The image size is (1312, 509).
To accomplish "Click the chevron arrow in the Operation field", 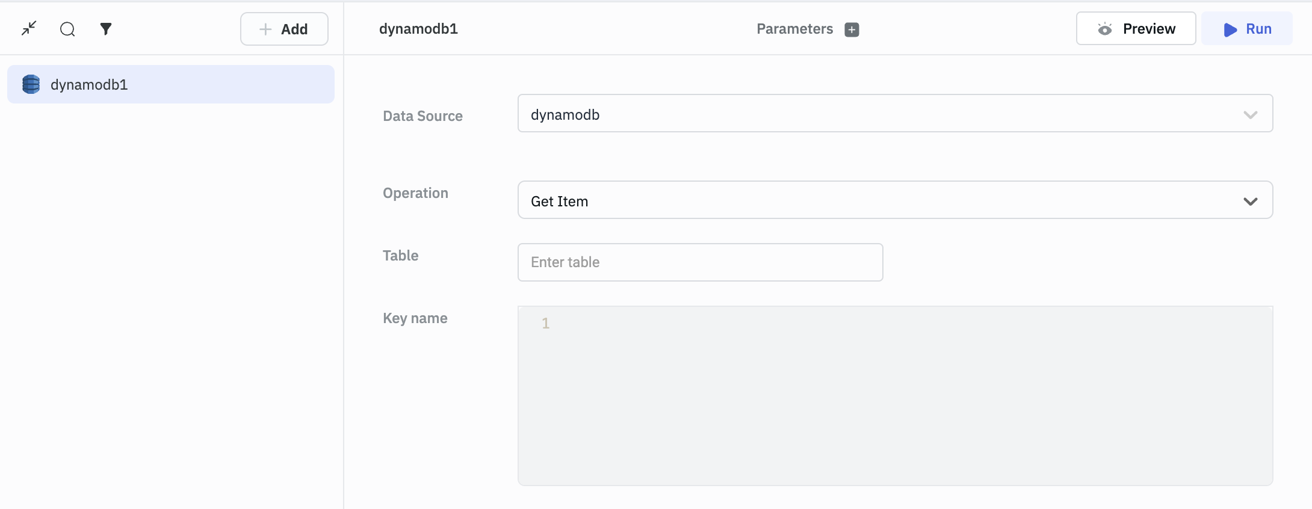I will [1250, 201].
